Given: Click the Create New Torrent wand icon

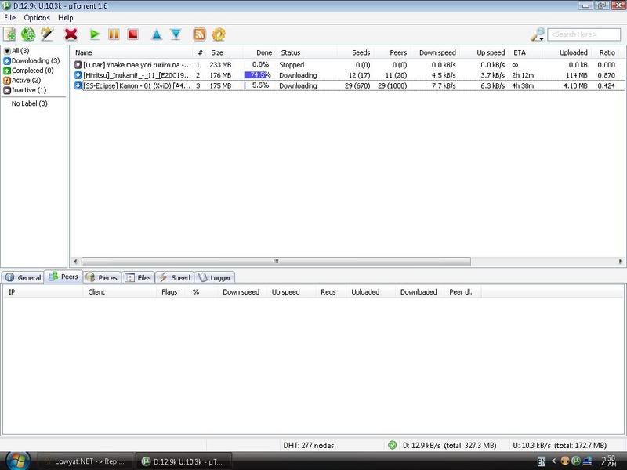Looking at the screenshot, I should pyautogui.click(x=47, y=34).
